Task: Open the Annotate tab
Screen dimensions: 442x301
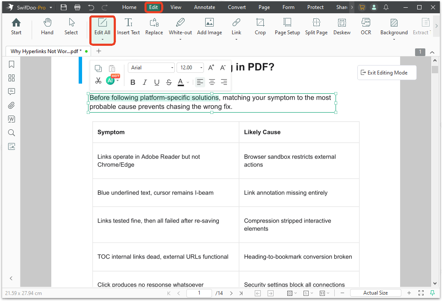Action: [204, 7]
